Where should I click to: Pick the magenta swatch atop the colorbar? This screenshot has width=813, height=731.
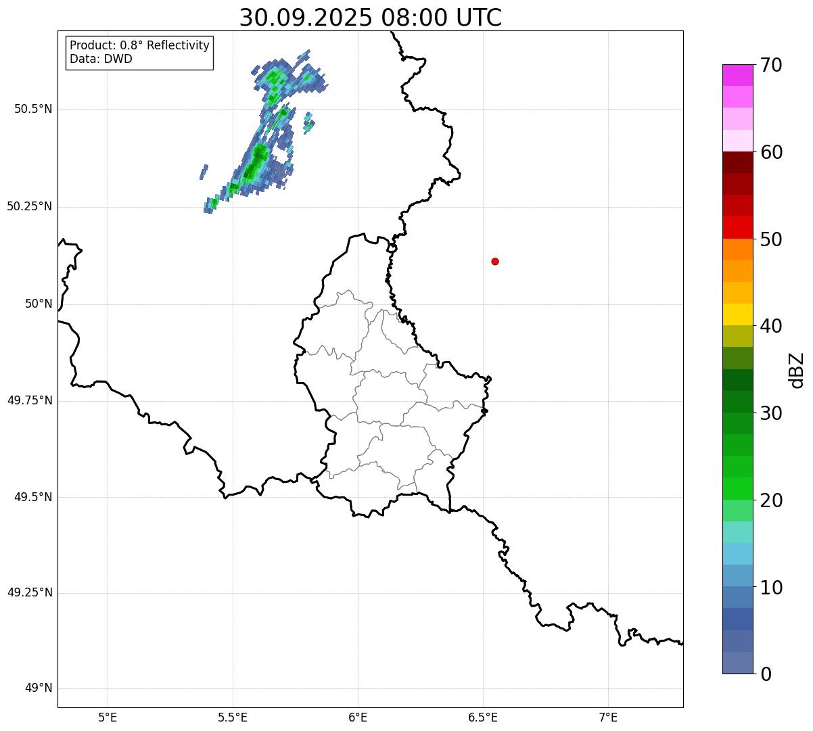click(x=738, y=75)
